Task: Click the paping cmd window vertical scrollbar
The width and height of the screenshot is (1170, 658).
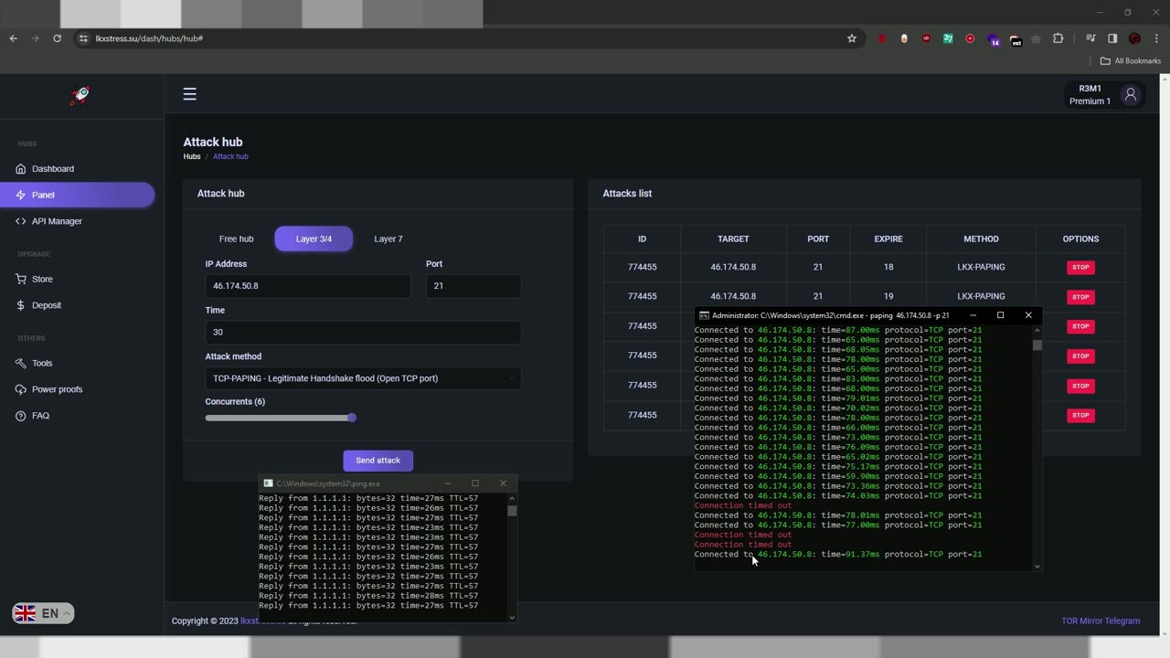Action: tap(1037, 448)
